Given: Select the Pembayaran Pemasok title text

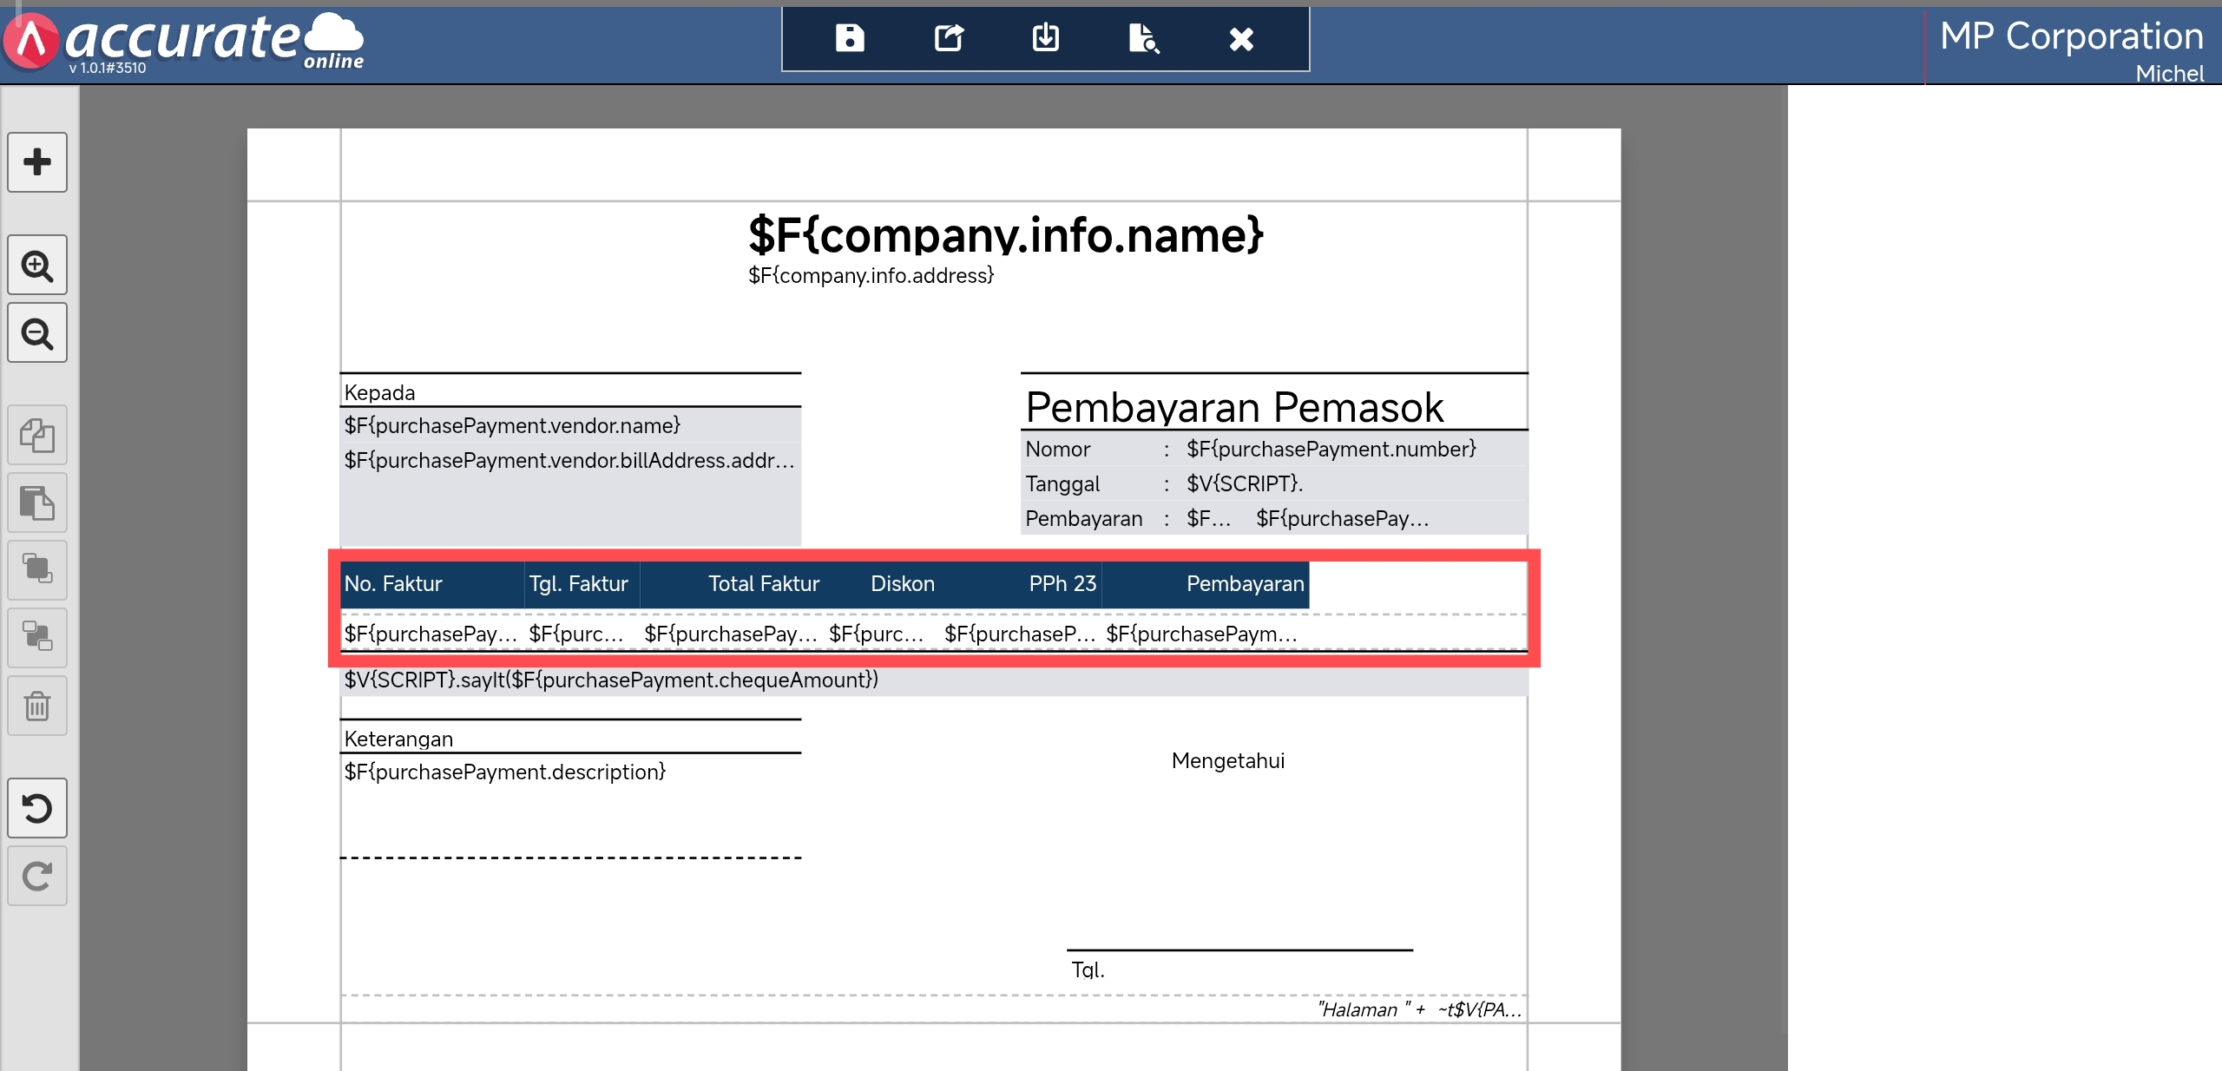Looking at the screenshot, I should 1233,407.
